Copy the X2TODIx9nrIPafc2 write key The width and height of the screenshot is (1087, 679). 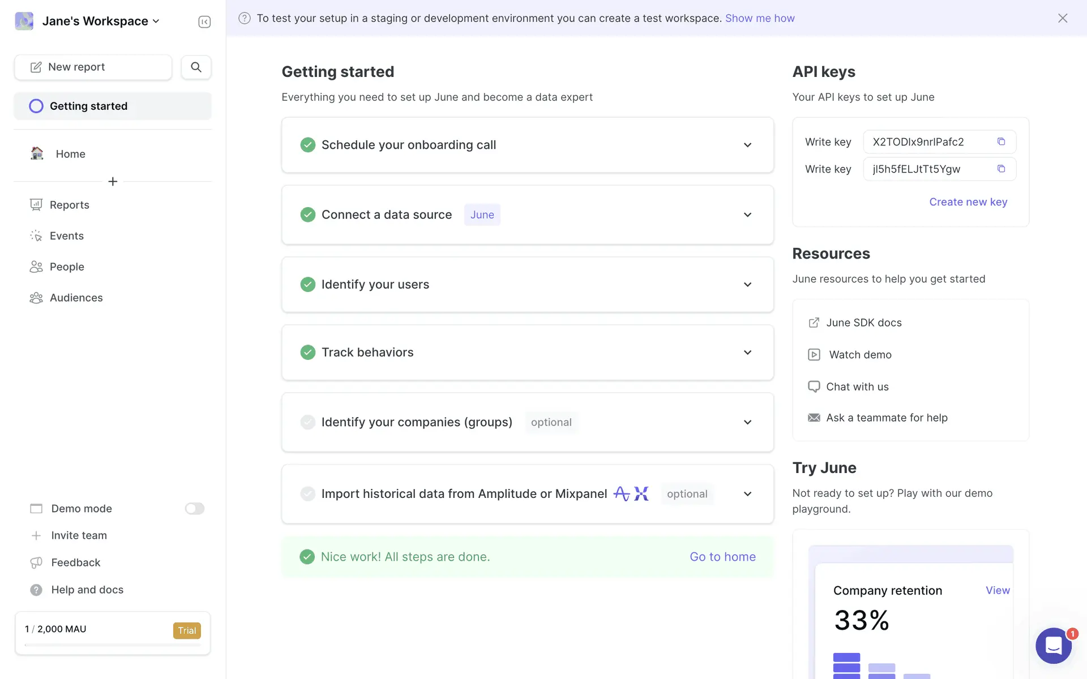(1001, 141)
